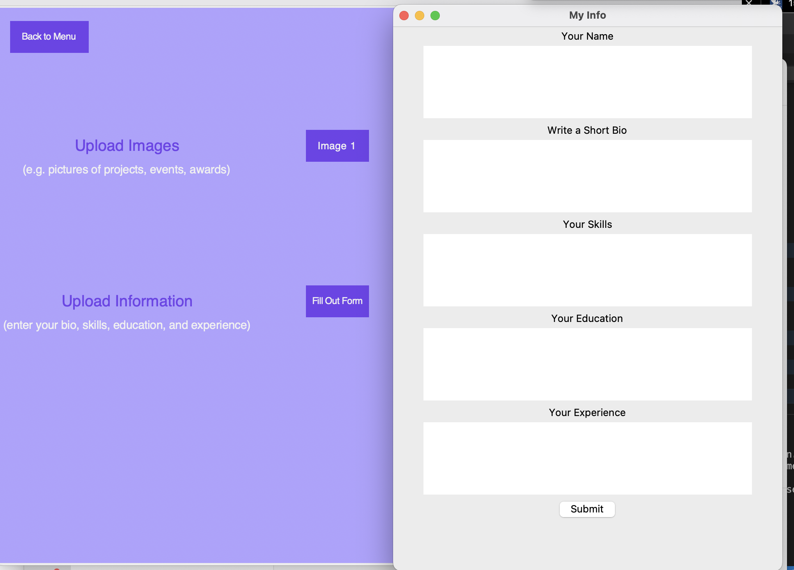The height and width of the screenshot is (570, 794).
Task: Click the Your Skills label
Action: (x=587, y=224)
